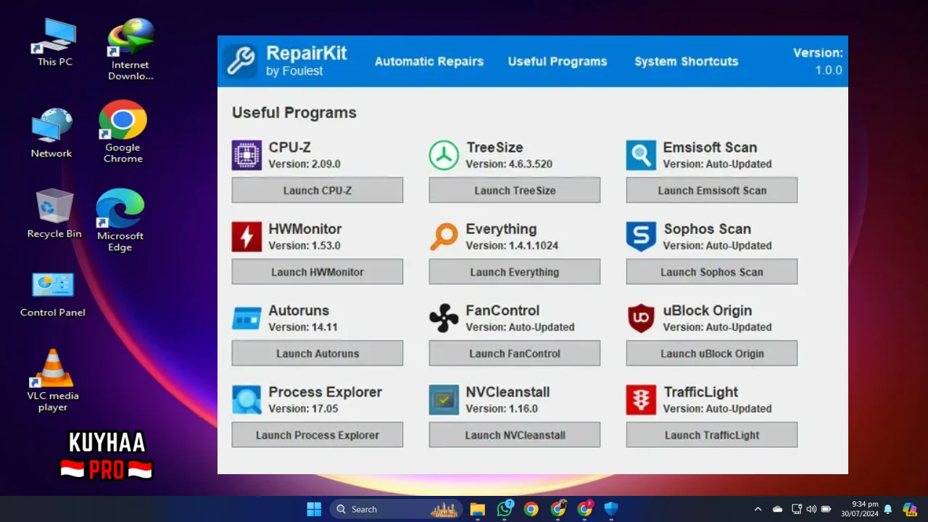Click the TrafficLight red icon
This screenshot has height=522, width=928.
[x=641, y=400]
